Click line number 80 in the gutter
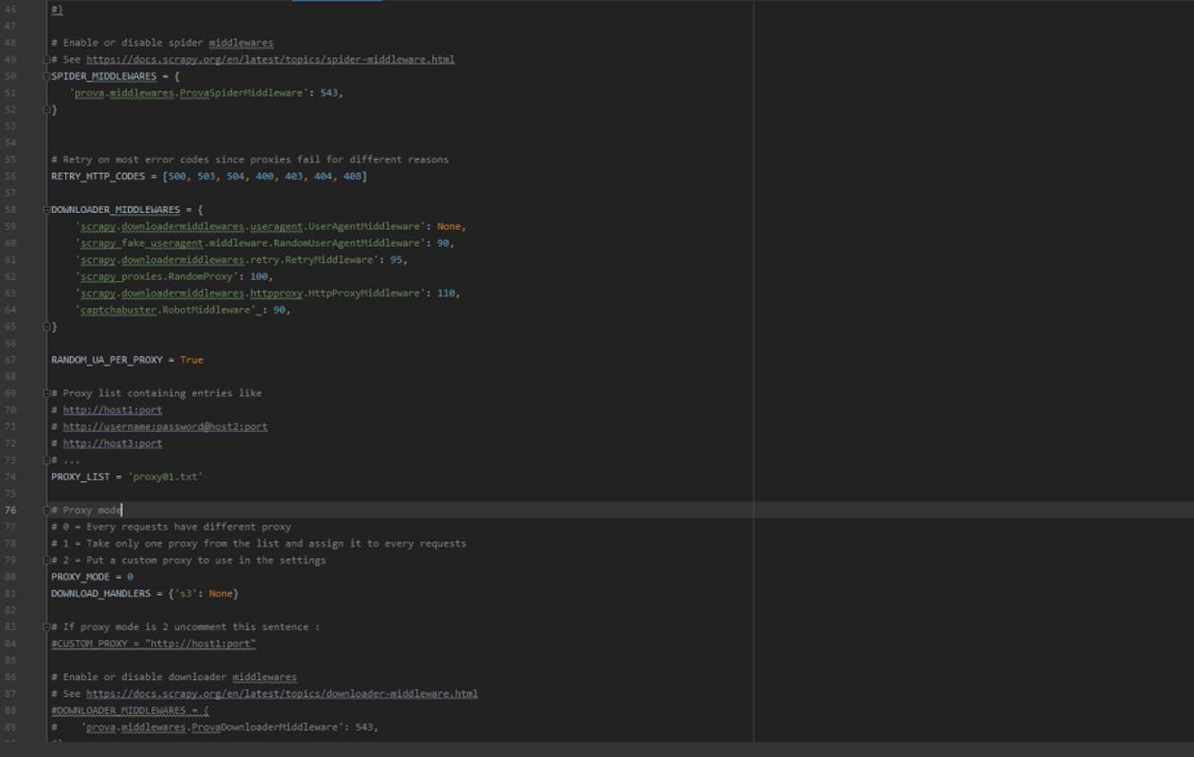The height and width of the screenshot is (757, 1194). tap(11, 577)
